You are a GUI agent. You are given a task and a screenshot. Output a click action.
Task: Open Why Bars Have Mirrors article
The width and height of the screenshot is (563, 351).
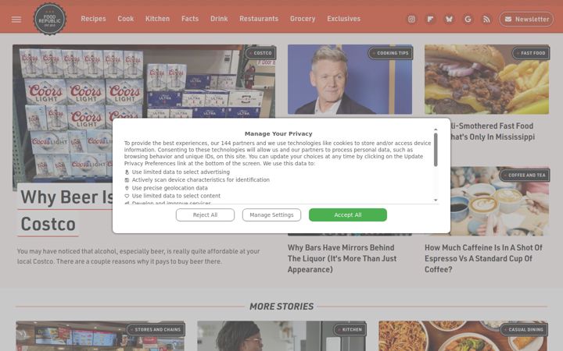tap(342, 258)
